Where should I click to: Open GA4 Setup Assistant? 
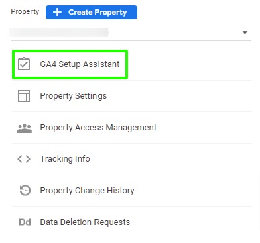coord(80,64)
